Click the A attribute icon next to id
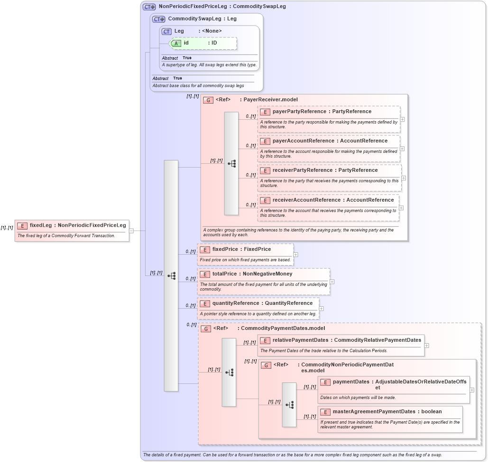Viewport: 488px width, 462px height. 176,44
